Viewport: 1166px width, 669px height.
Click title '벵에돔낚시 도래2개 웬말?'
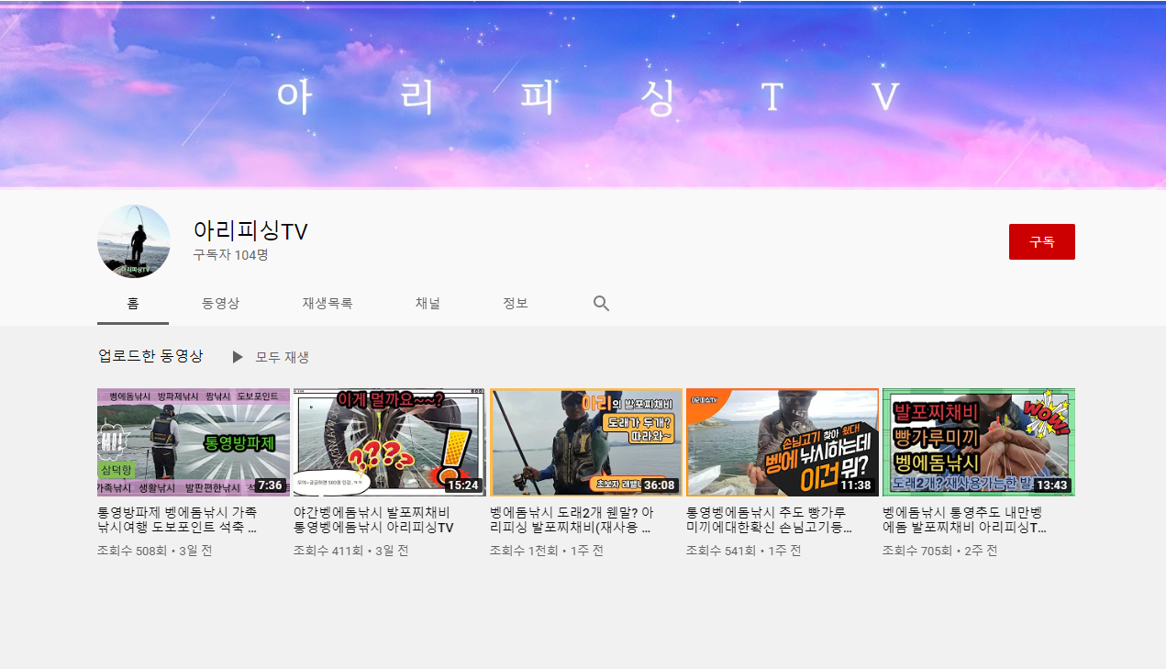pos(572,520)
